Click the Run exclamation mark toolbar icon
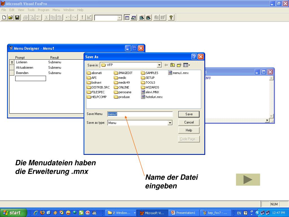 (82, 18)
